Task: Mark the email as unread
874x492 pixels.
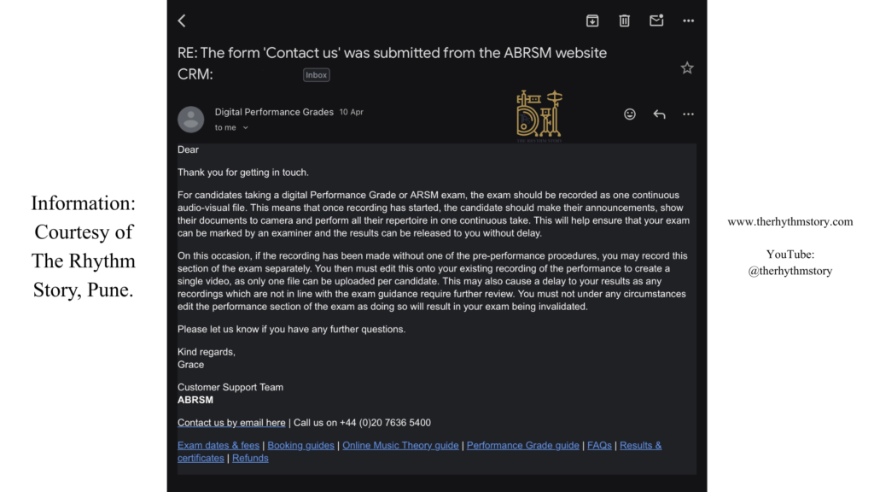Action: pos(656,20)
